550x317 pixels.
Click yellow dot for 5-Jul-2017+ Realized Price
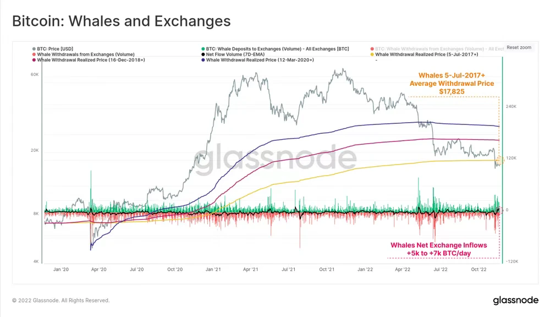(372, 54)
